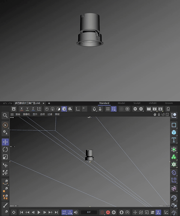Screen dimensions: 180x216
Task: Render the active view clapperboard
Action: point(149,109)
